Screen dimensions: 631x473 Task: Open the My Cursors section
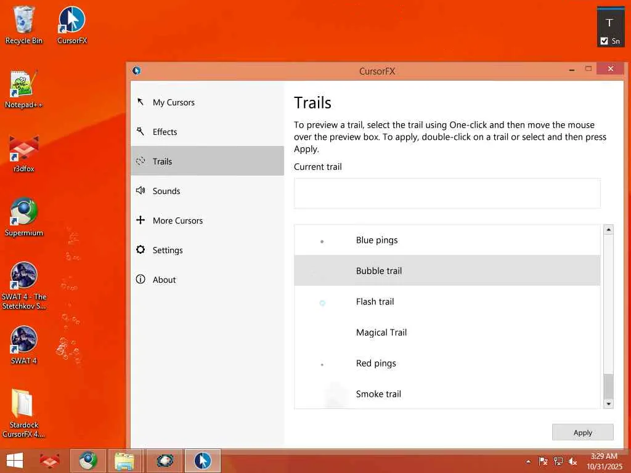click(207, 102)
